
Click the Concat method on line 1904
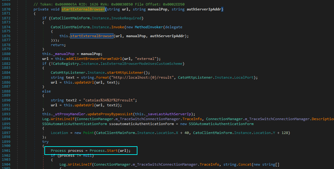click(x=245, y=164)
